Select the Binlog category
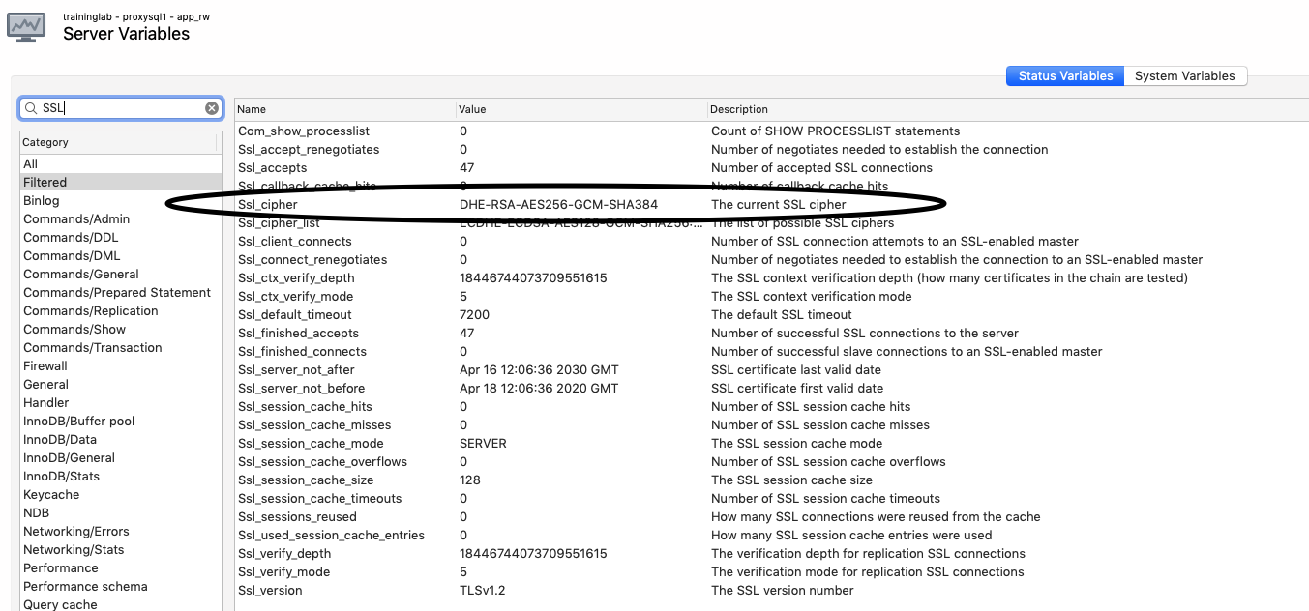The image size is (1309, 611). (42, 200)
